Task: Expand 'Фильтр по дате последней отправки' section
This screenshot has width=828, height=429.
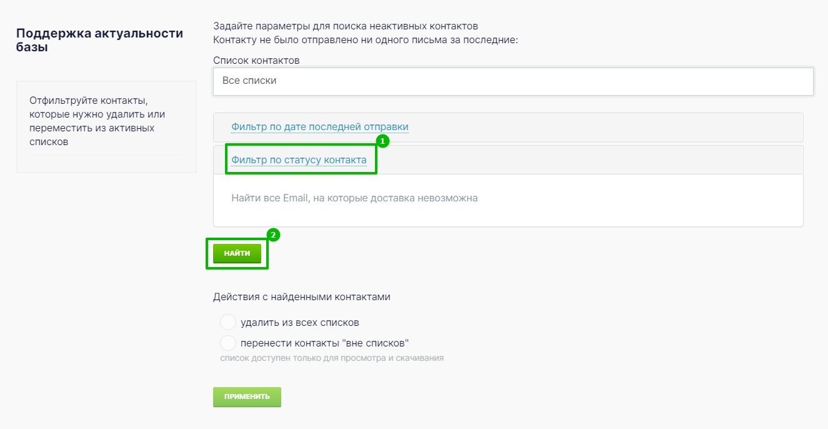Action: pos(320,127)
